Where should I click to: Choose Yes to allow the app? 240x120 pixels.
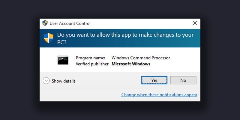click(154, 80)
